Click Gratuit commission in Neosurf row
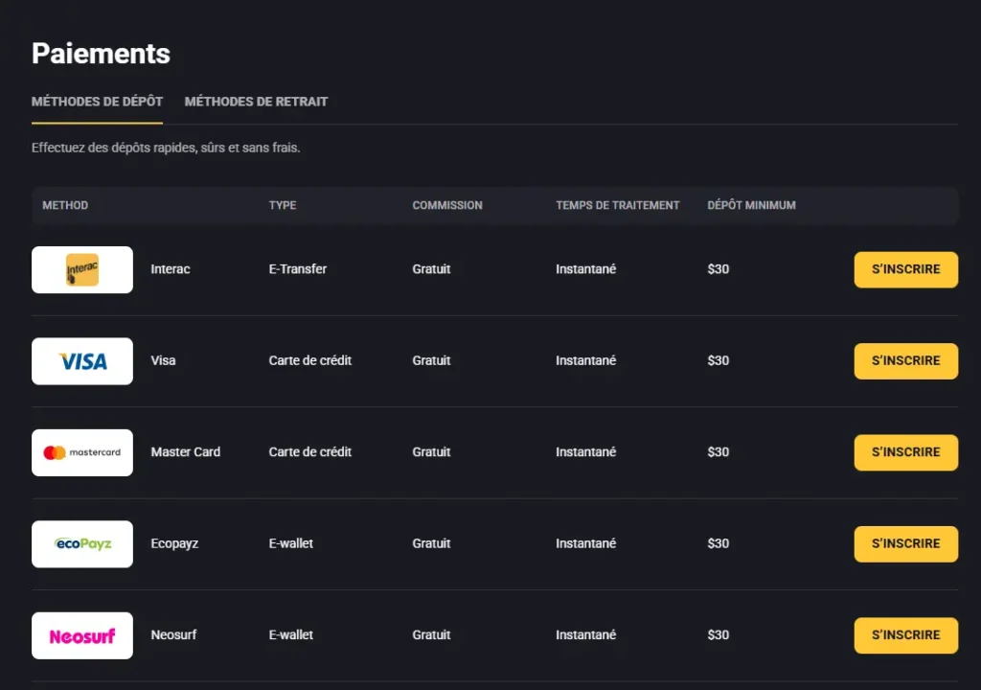The height and width of the screenshot is (690, 981). click(431, 635)
